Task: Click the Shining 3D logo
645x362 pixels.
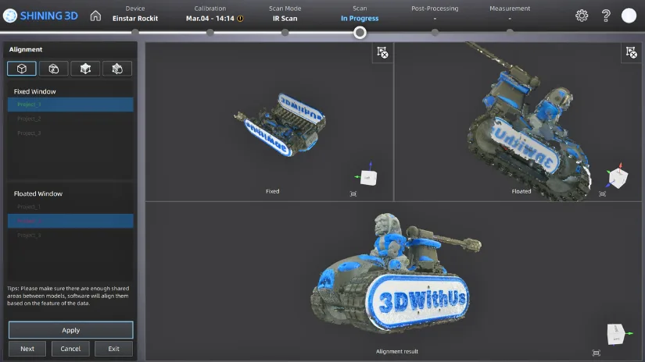Action: [41, 16]
